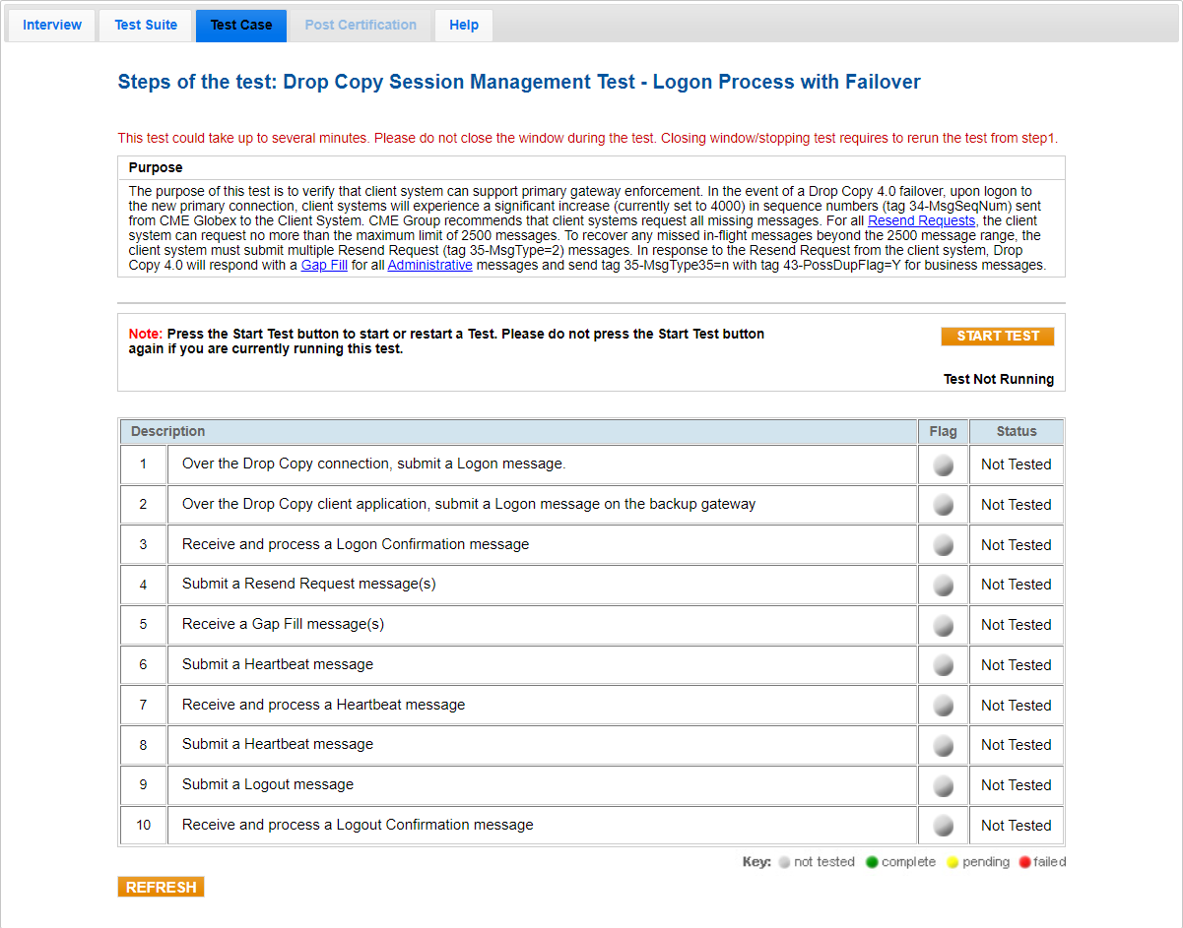Open the Administrative messages link

pos(429,266)
